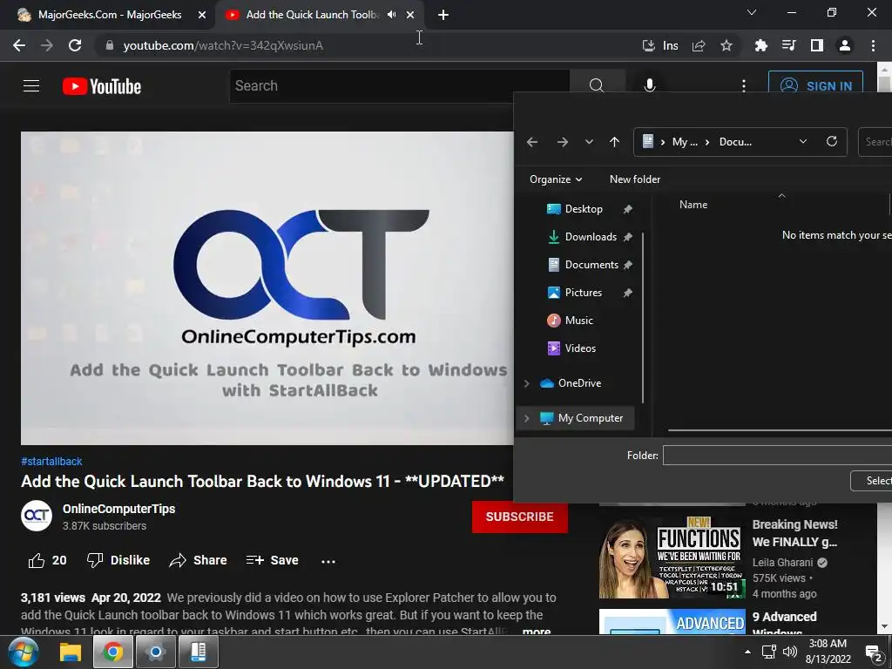Refresh the folder dialog location
892x669 pixels.
click(x=832, y=142)
